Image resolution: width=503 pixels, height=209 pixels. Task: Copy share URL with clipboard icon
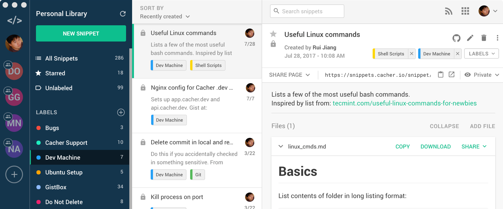pyautogui.click(x=441, y=75)
